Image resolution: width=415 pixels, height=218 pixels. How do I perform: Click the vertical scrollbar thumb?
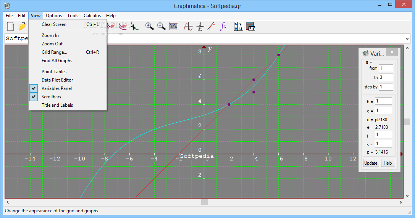tap(407, 122)
